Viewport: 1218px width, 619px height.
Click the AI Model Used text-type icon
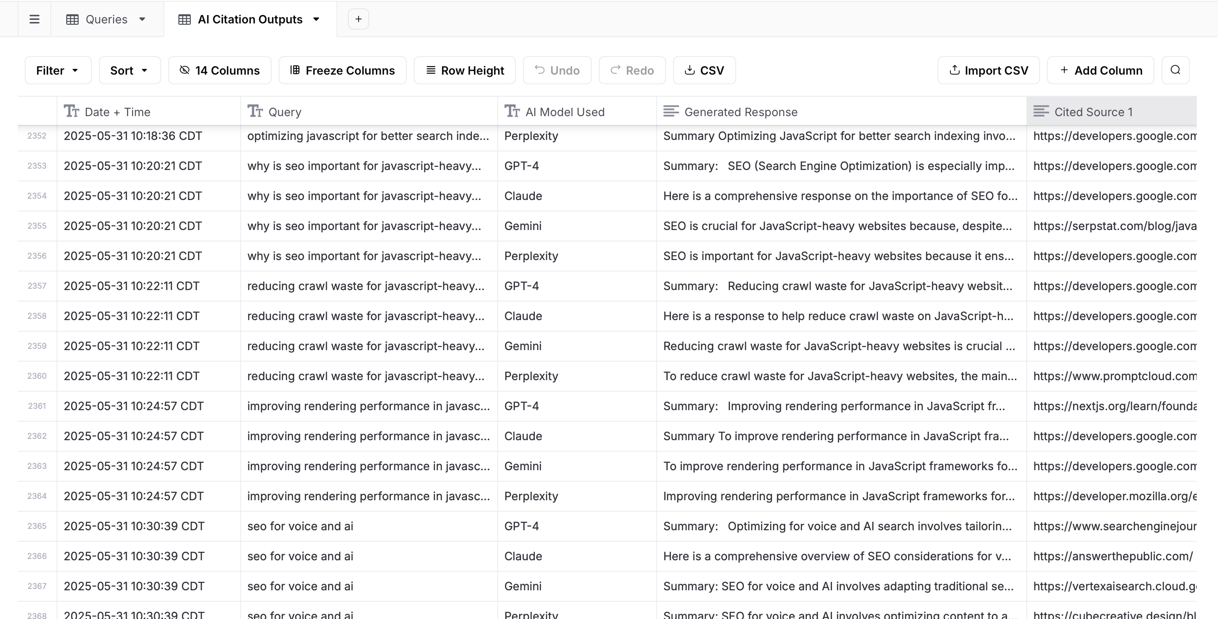(x=512, y=112)
